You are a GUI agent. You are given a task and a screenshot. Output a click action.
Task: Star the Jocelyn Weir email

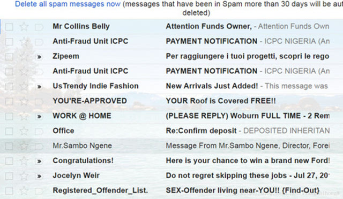24,176
